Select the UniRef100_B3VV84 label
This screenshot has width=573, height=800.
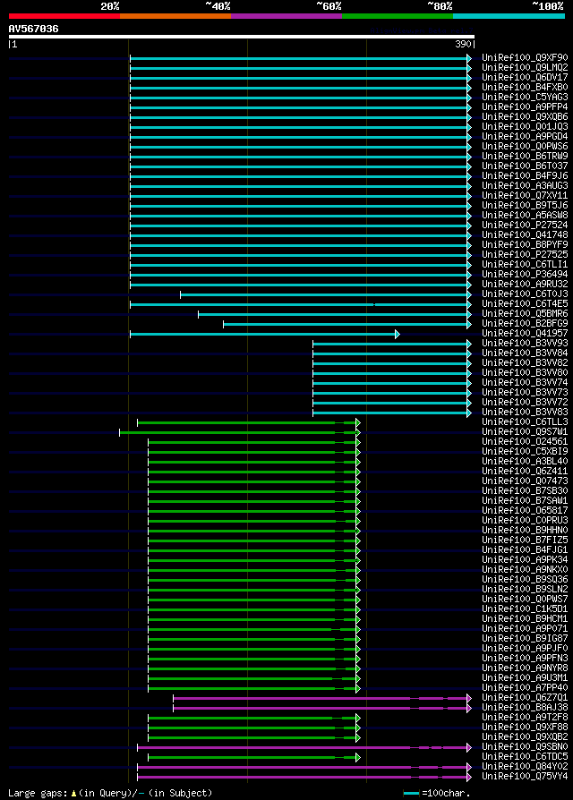[x=525, y=353]
